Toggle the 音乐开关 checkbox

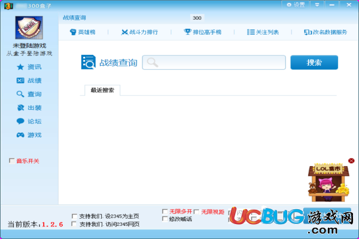coord(12,161)
